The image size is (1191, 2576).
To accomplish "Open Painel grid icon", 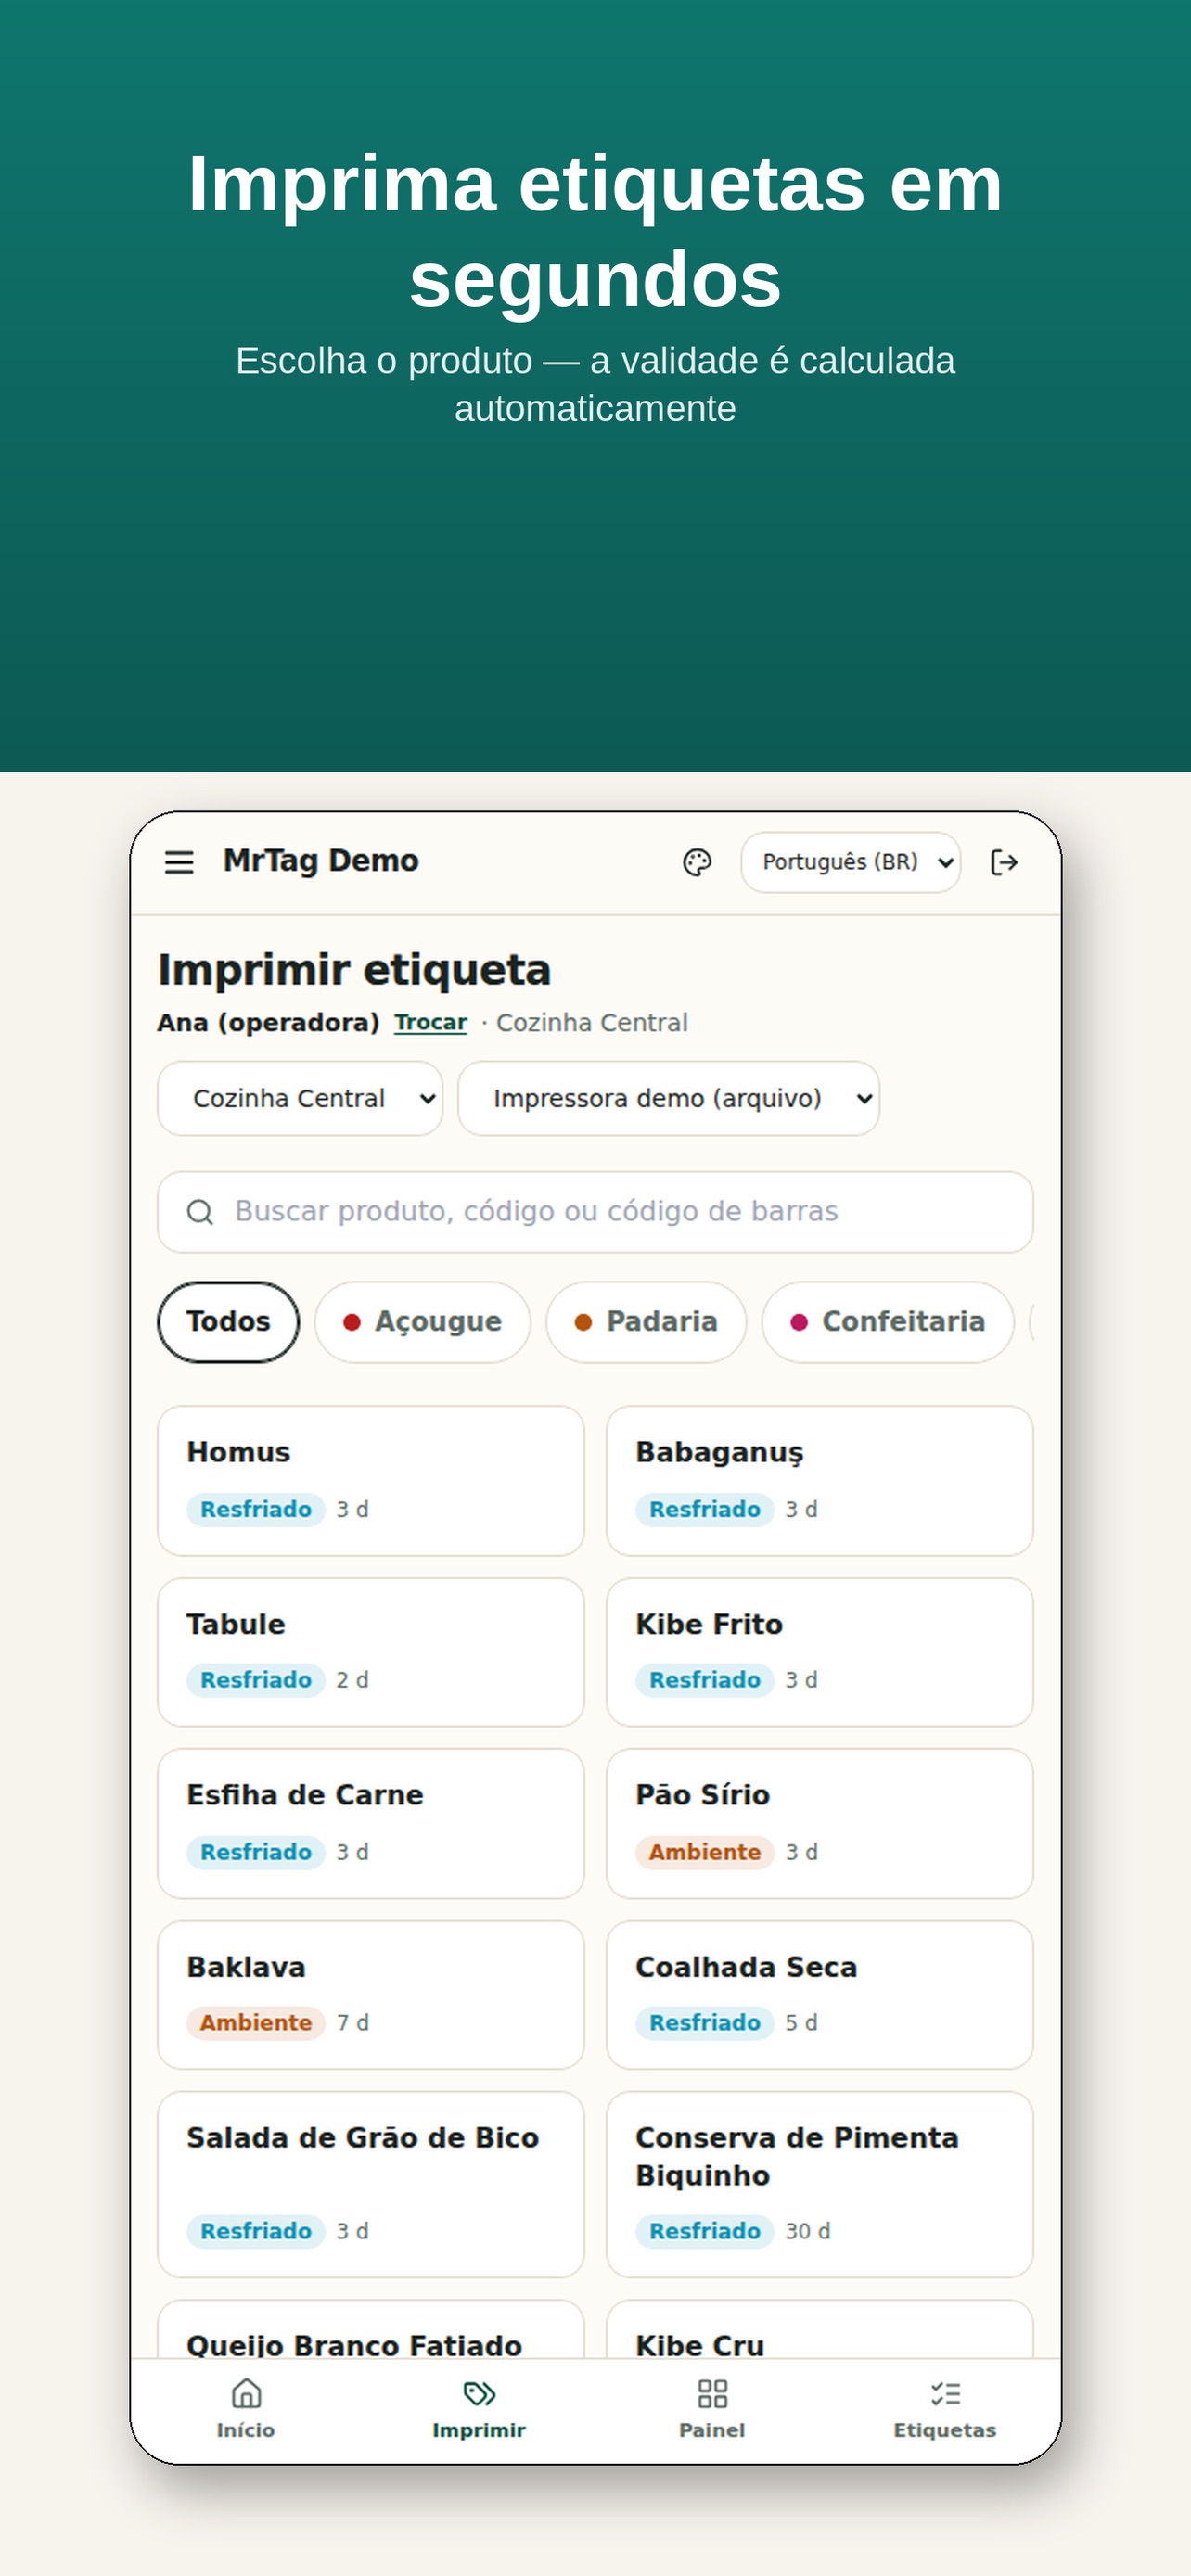I will point(712,2394).
